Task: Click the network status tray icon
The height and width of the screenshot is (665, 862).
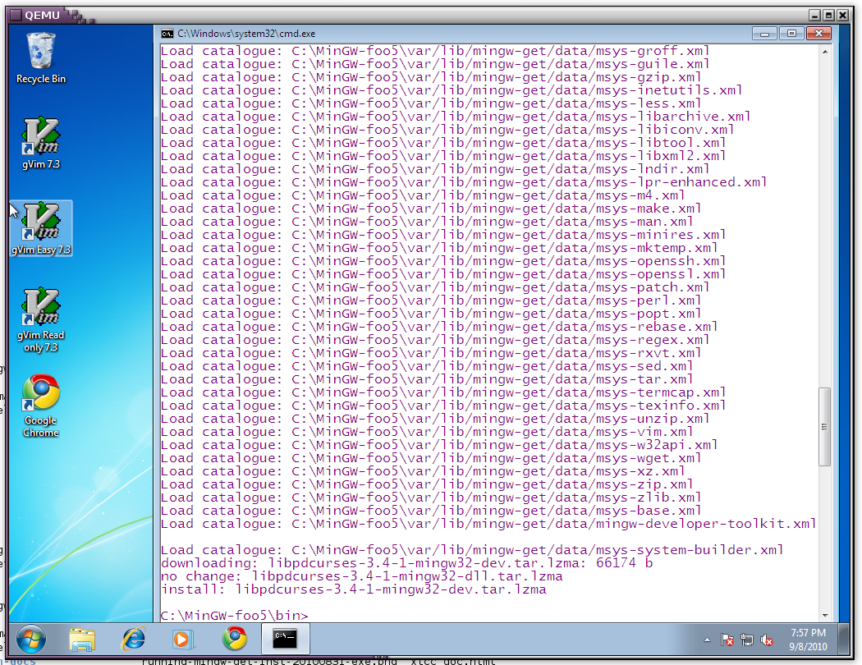Action: pyautogui.click(x=747, y=640)
